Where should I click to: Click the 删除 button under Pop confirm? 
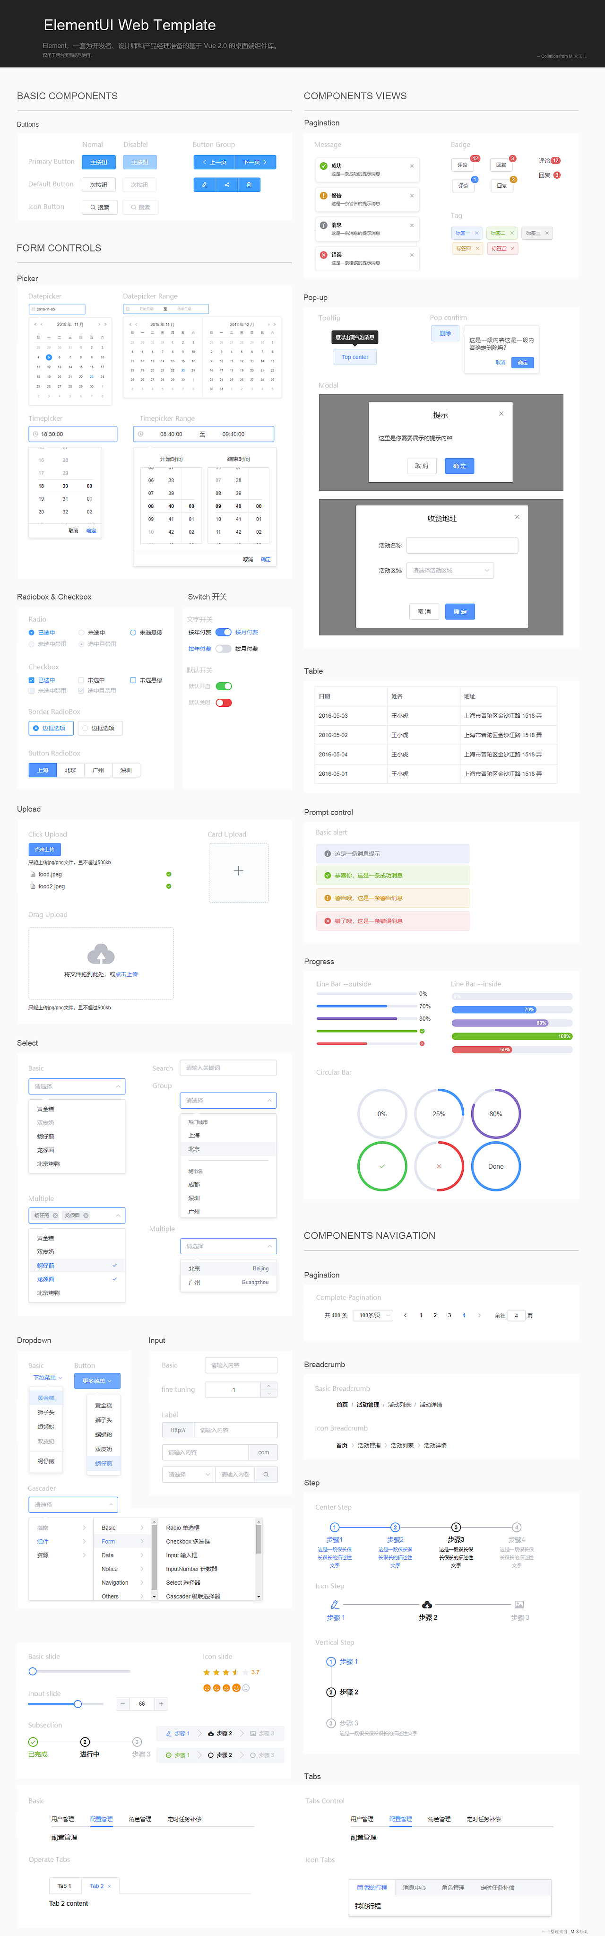pos(445,333)
